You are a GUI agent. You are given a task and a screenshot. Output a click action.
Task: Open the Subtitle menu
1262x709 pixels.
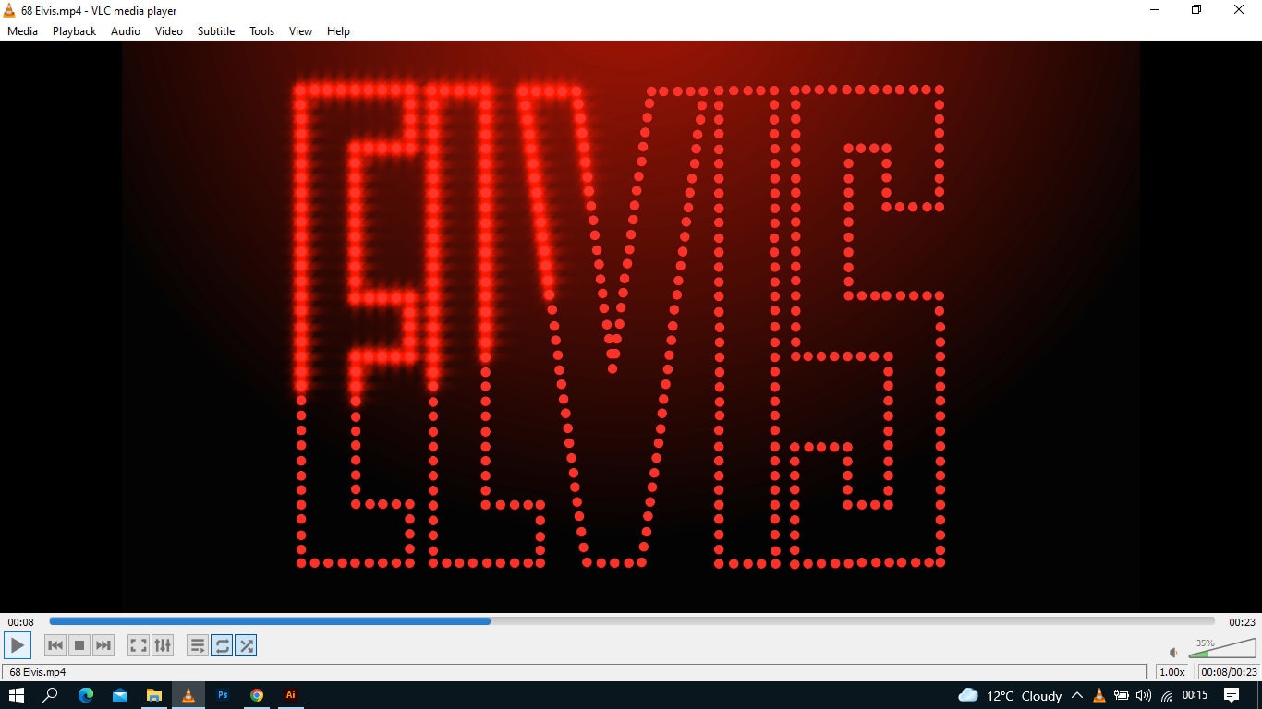[216, 30]
